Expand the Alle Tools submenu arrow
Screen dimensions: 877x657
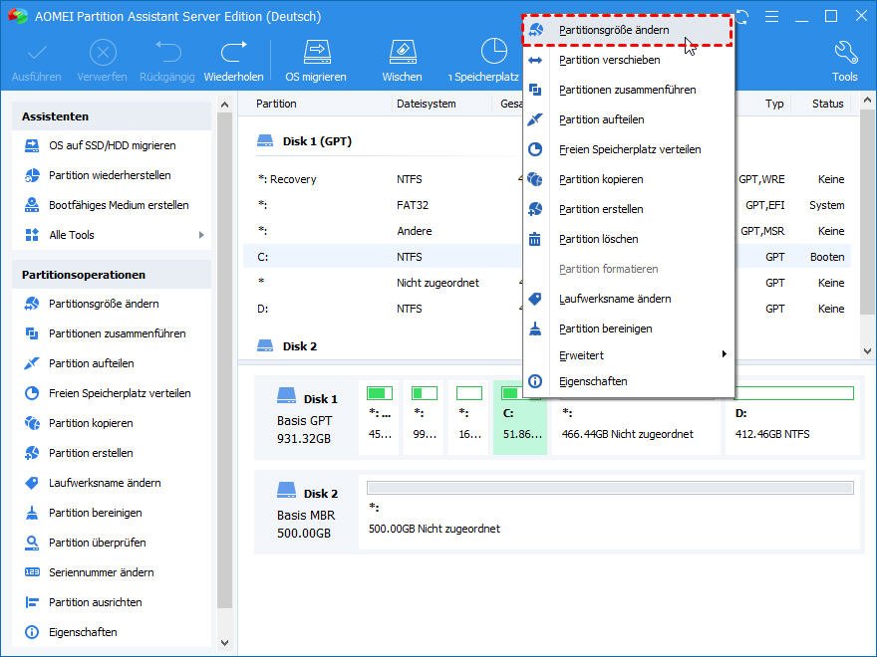coord(201,235)
